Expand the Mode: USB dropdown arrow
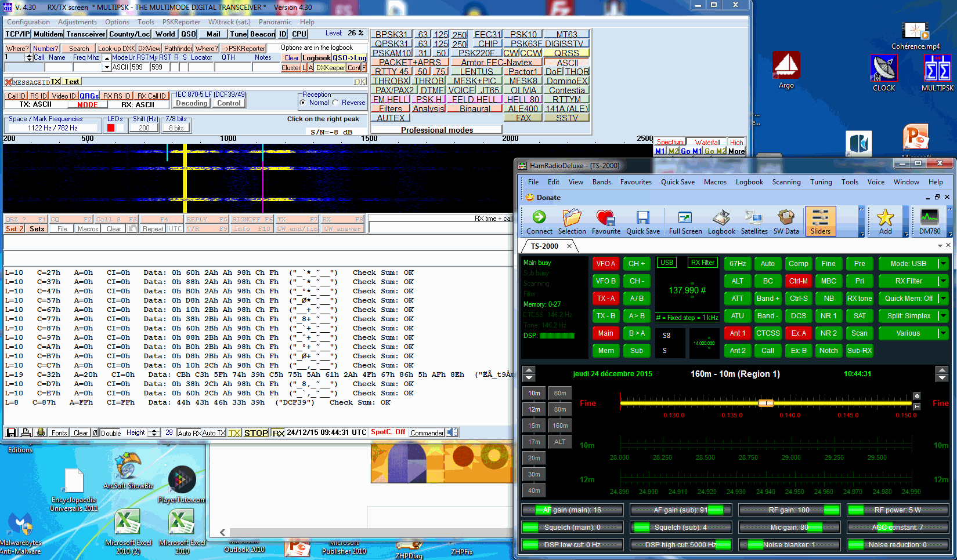Viewport: 957px width, 560px height. [943, 264]
